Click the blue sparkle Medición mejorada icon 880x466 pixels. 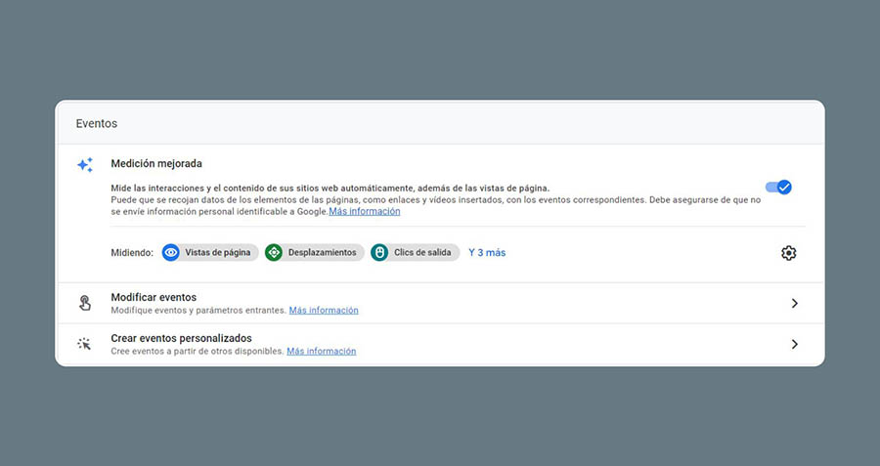click(85, 164)
